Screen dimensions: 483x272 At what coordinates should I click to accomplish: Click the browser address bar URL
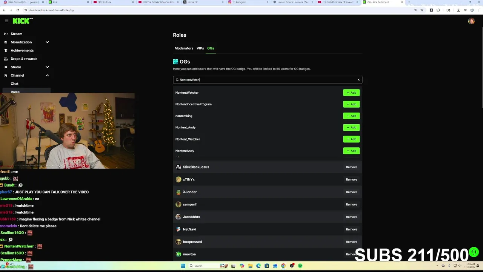coord(52,10)
